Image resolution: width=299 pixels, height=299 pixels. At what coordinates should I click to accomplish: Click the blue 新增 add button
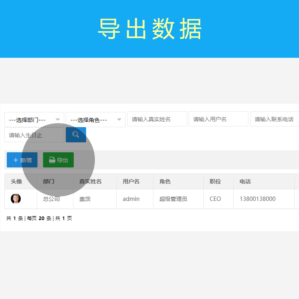[22, 160]
